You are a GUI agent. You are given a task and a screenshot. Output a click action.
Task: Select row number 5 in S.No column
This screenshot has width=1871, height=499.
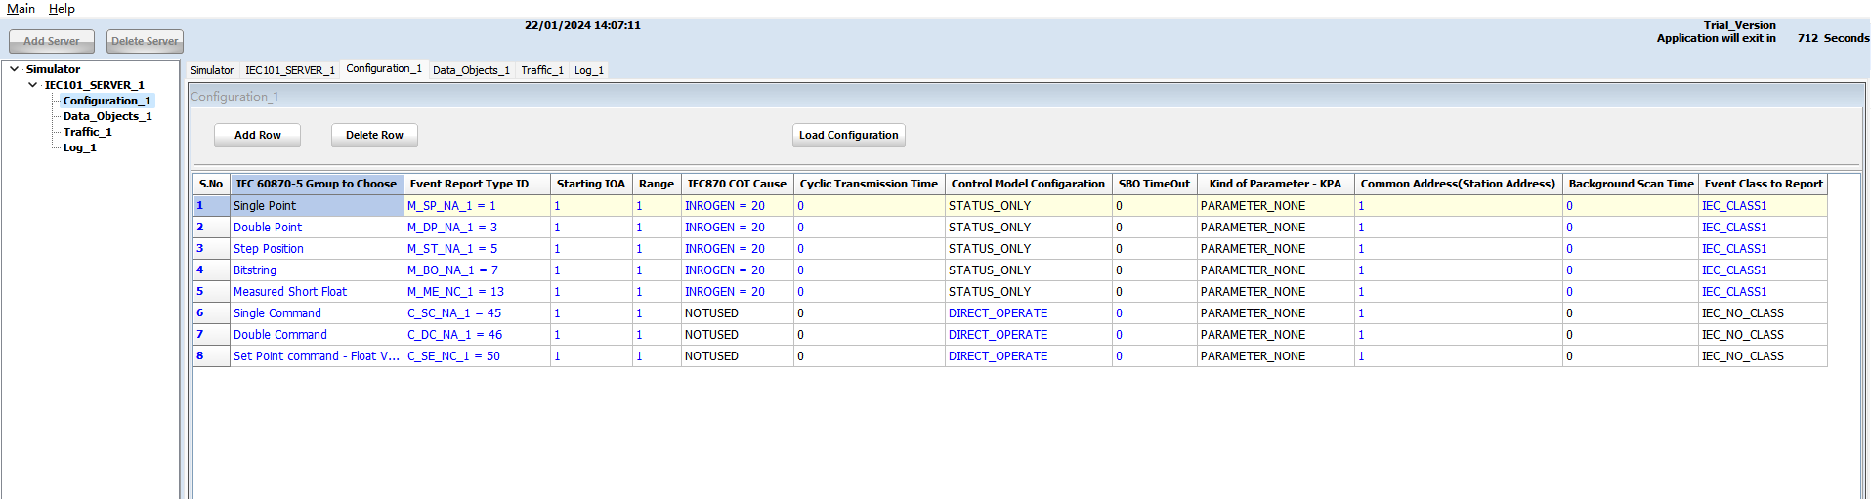coord(211,292)
